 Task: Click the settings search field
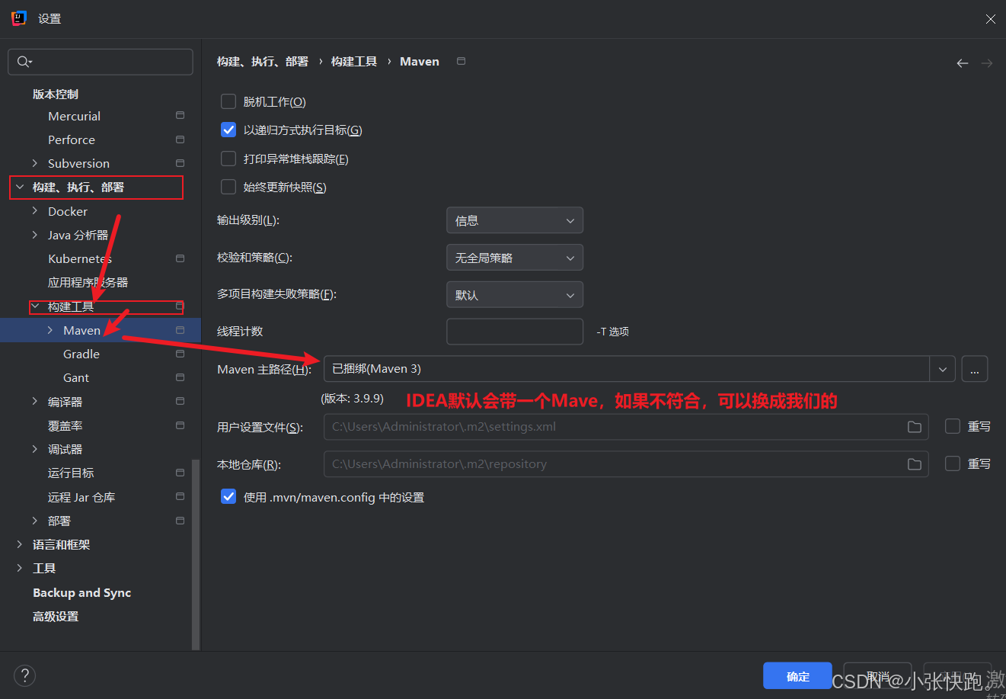click(101, 62)
